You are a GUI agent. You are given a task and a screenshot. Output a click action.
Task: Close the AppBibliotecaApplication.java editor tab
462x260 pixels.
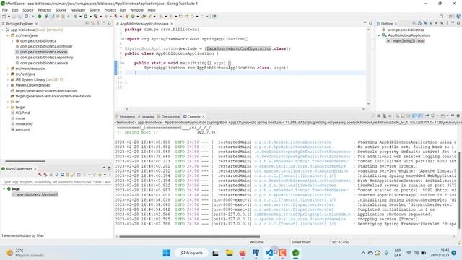click(x=172, y=24)
